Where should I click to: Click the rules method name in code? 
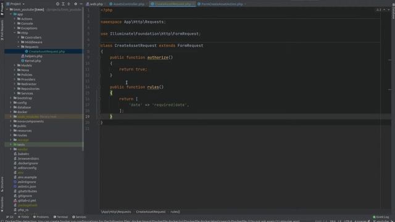pyautogui.click(x=153, y=87)
